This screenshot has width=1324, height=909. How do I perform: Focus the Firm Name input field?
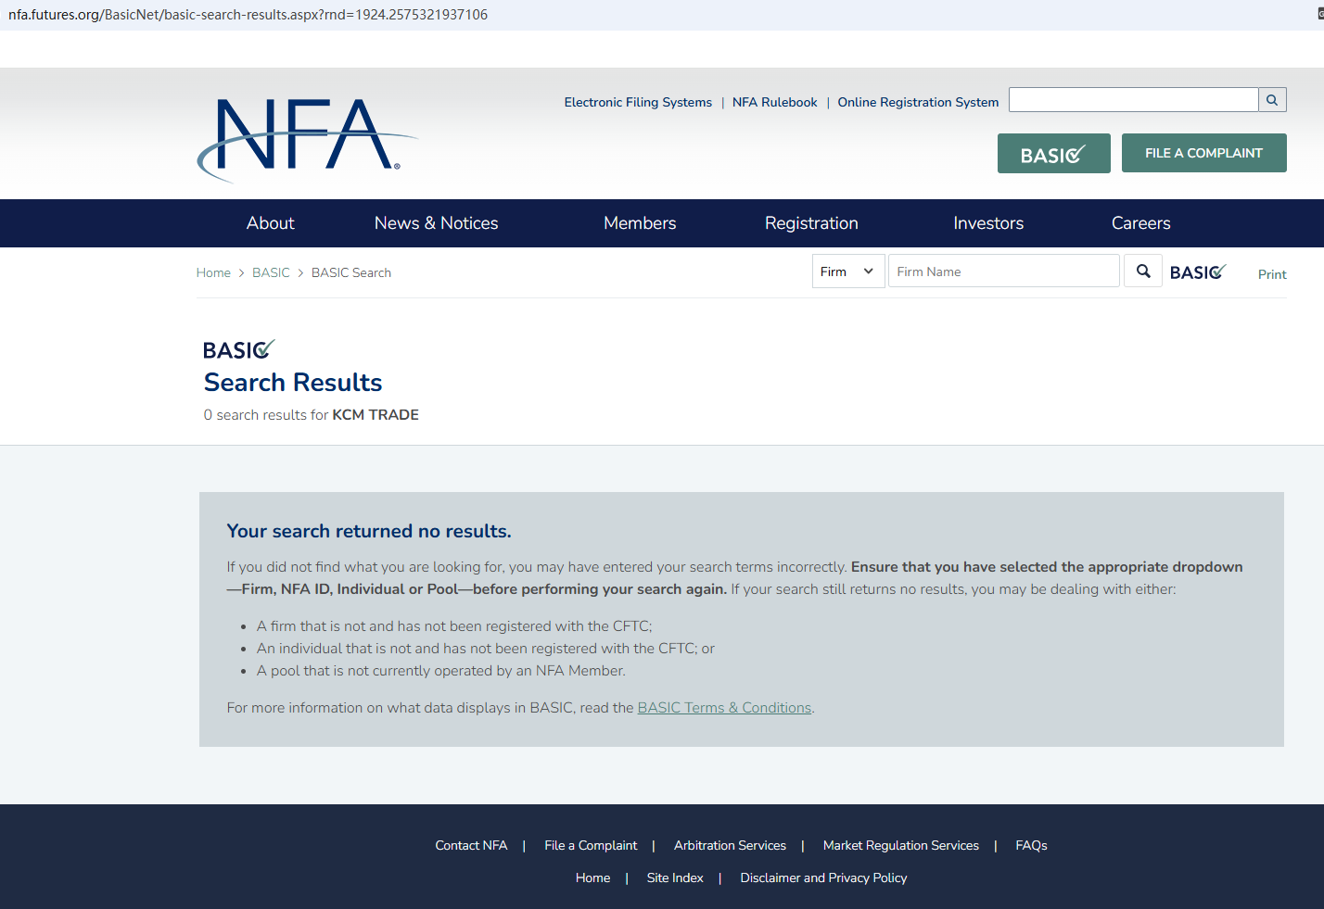point(1004,271)
